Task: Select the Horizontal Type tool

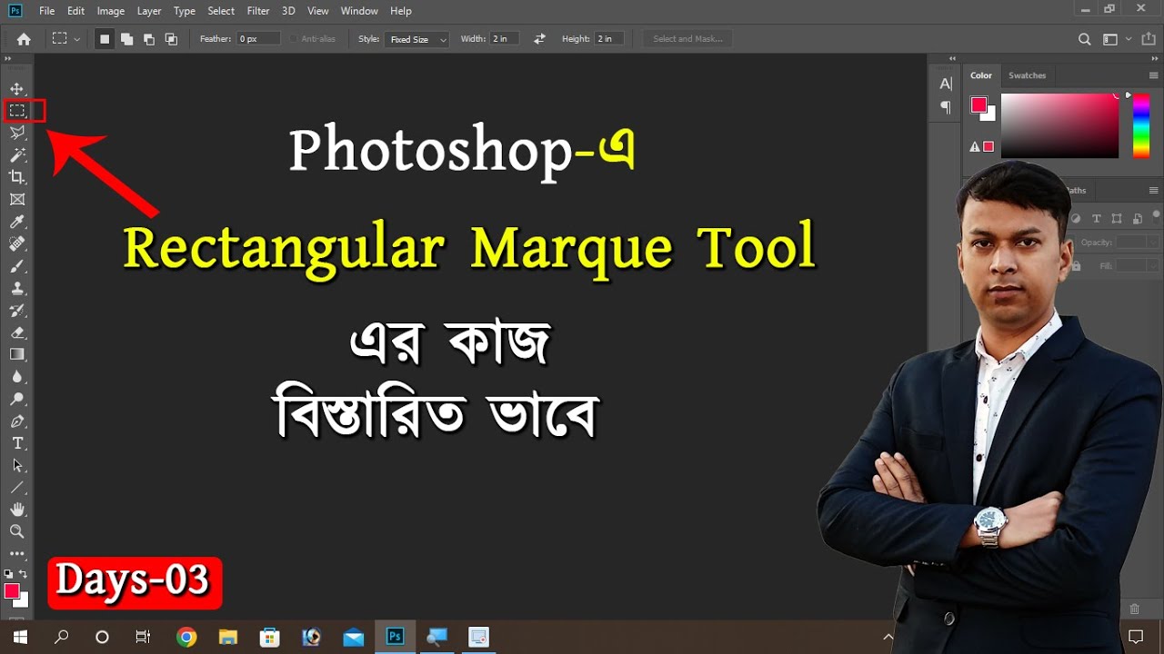Action: 17,443
